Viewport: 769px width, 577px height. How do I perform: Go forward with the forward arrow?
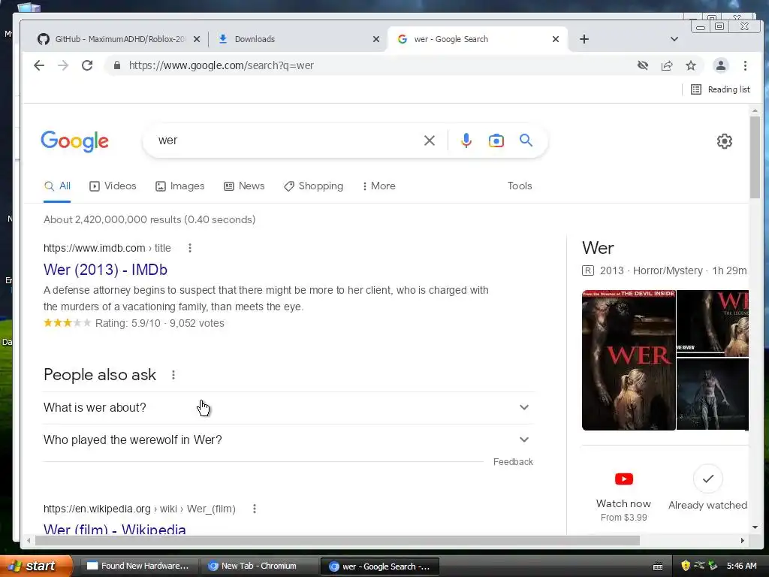[x=63, y=65]
